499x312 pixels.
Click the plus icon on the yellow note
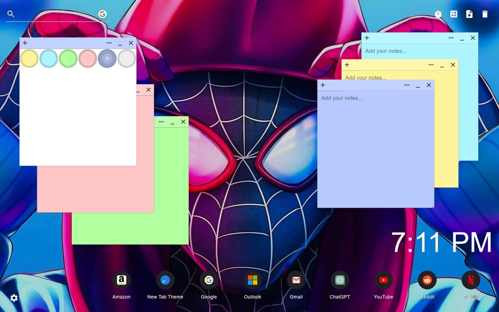(347, 65)
